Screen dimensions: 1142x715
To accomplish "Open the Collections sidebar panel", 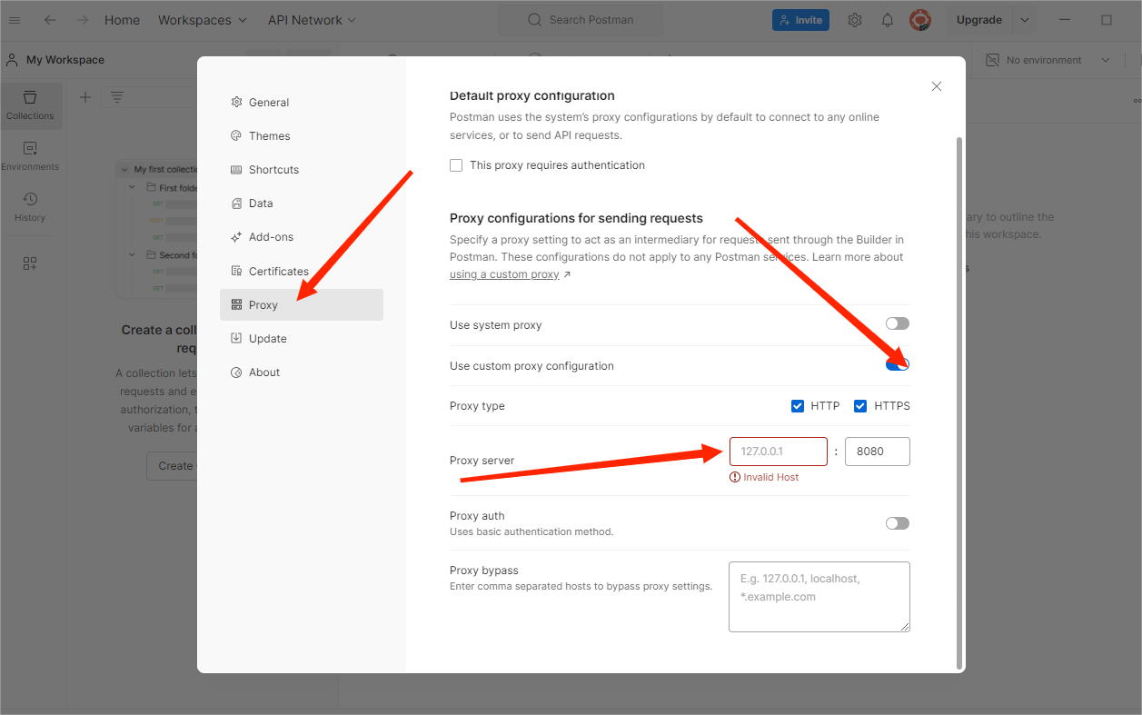I will pyautogui.click(x=31, y=105).
